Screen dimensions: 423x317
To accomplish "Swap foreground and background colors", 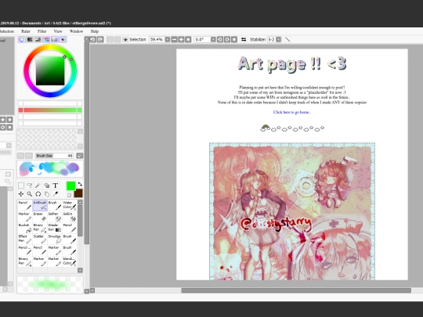I will [80, 185].
